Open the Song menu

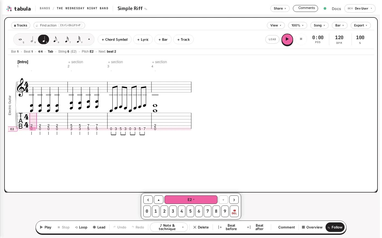pyautogui.click(x=319, y=25)
